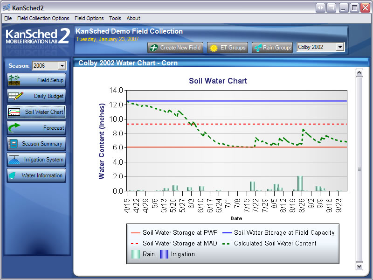The width and height of the screenshot is (373, 280).
Task: Click the Calculated Soil Water Content legend text
Action: pos(275,243)
